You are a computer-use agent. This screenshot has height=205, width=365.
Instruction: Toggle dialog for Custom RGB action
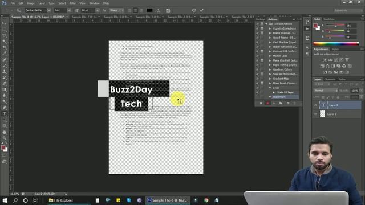tap(262, 51)
